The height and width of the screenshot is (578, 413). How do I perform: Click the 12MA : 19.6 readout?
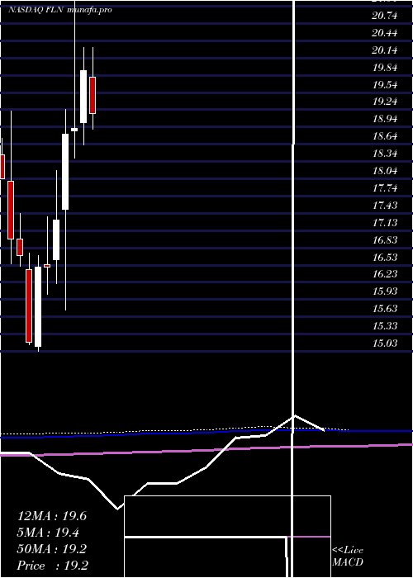(52, 516)
